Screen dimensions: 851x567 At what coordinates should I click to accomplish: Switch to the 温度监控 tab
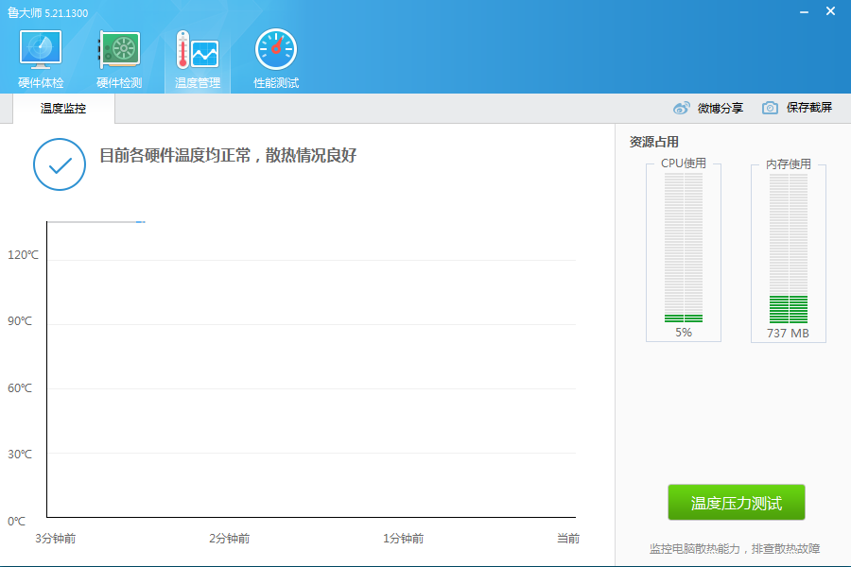coord(63,109)
